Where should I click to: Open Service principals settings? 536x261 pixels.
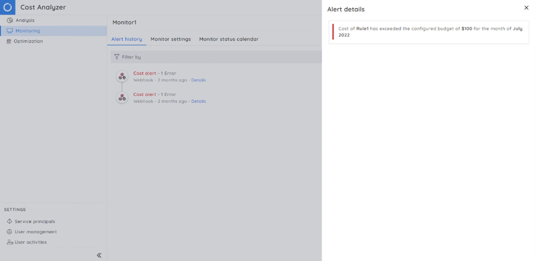pyautogui.click(x=35, y=222)
